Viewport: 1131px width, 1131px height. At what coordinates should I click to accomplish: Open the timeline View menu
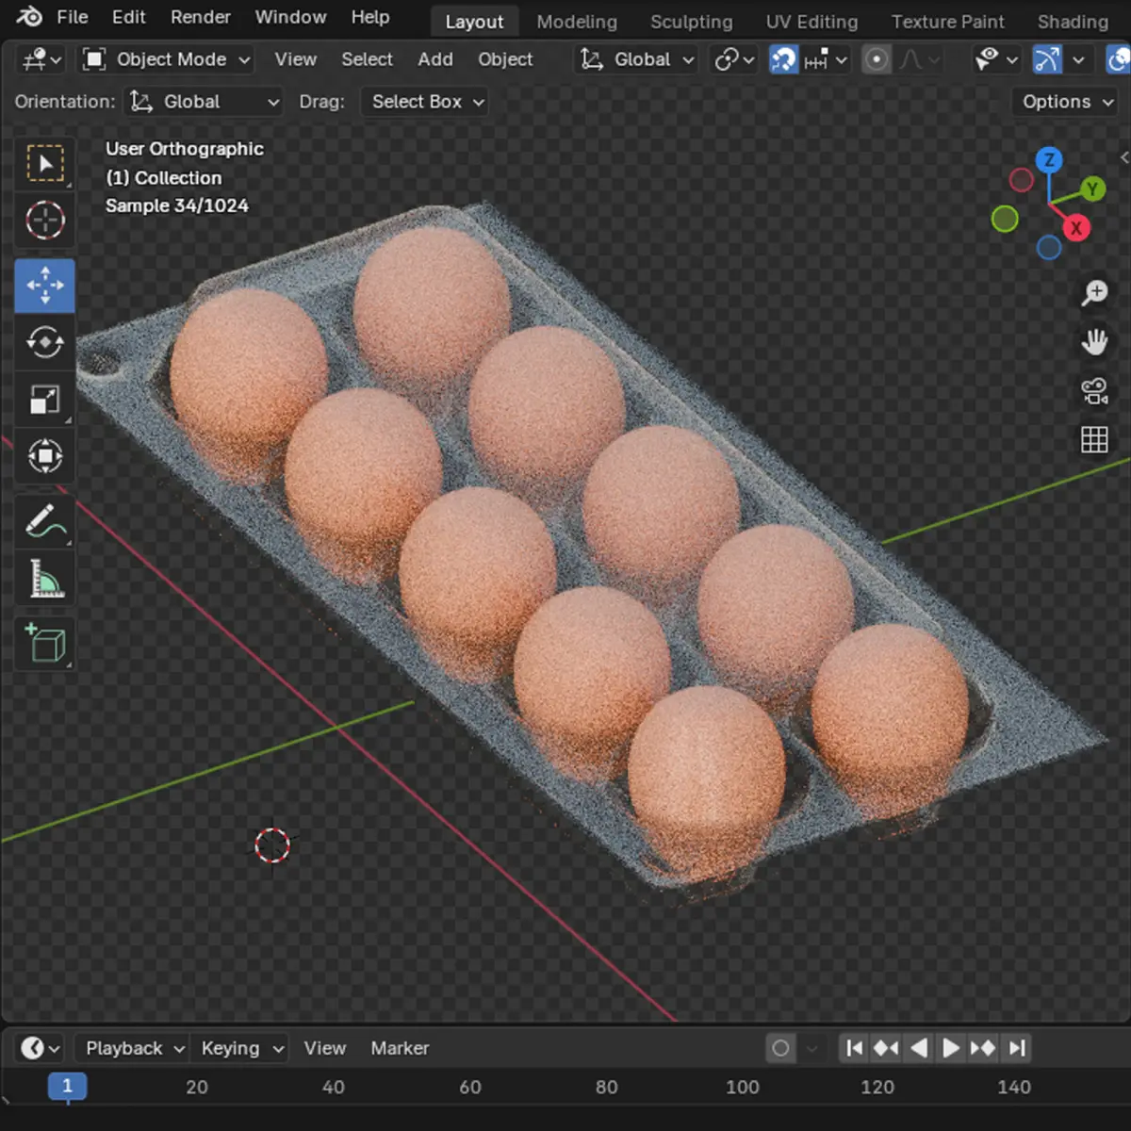pos(324,1048)
